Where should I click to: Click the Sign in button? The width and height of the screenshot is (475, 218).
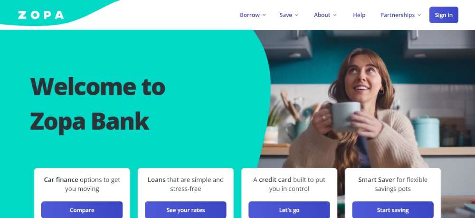point(444,15)
